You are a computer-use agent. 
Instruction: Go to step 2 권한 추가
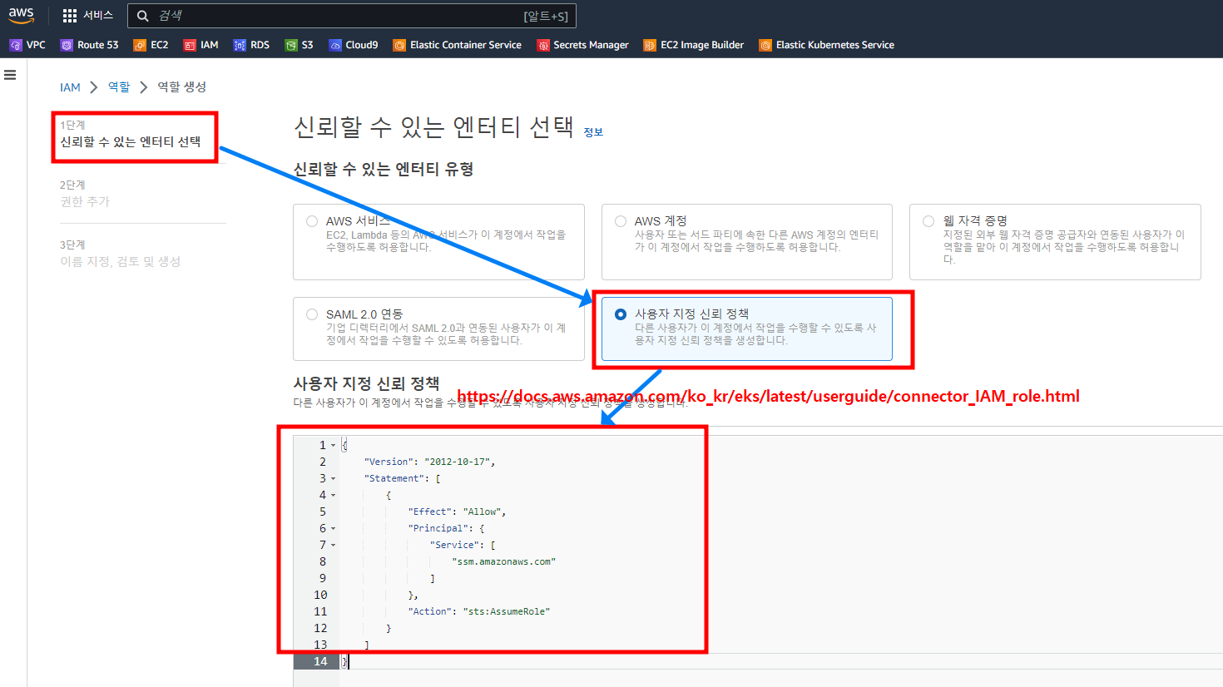pos(85,201)
